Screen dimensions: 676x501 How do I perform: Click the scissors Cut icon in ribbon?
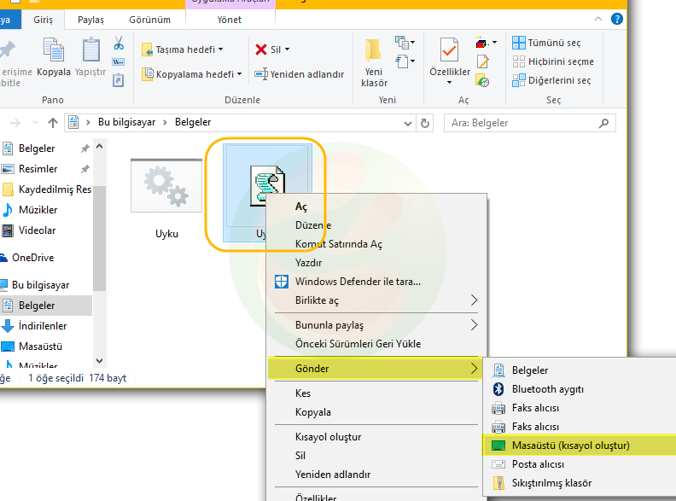[119, 44]
